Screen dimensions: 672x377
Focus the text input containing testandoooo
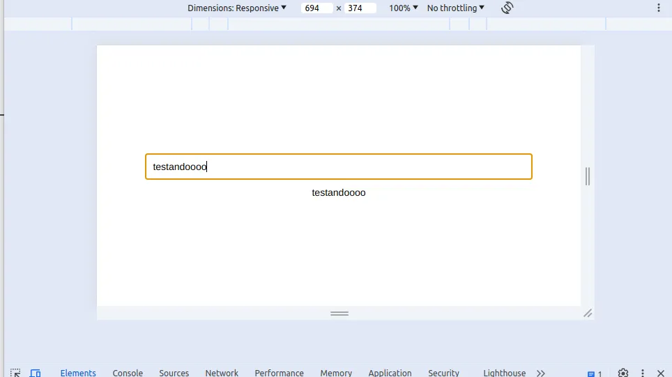[339, 167]
